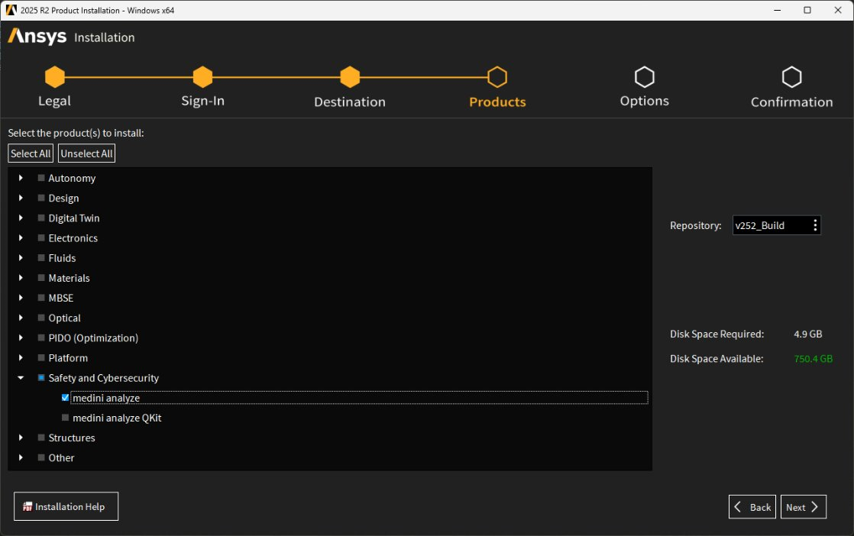Image resolution: width=854 pixels, height=536 pixels.
Task: Expand the Structures product category
Action: point(21,438)
